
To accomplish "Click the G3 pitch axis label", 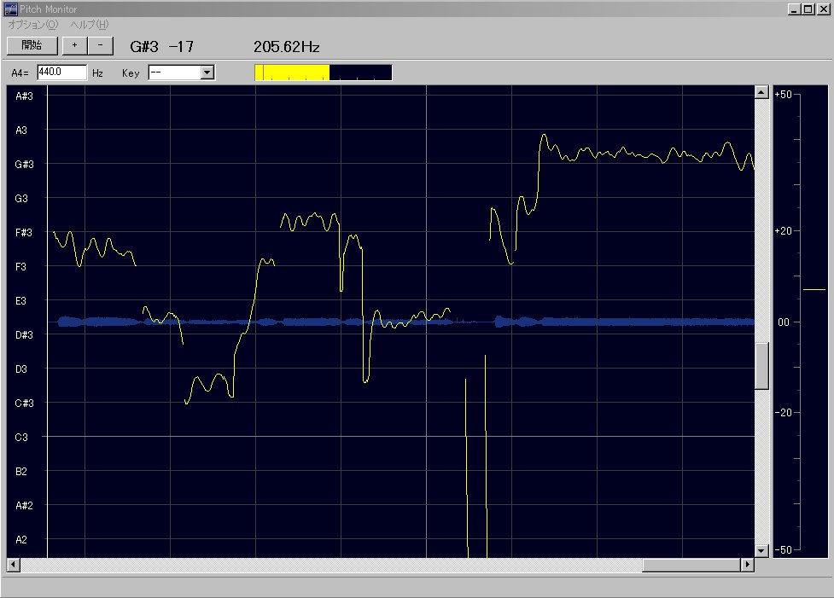I will [x=21, y=198].
